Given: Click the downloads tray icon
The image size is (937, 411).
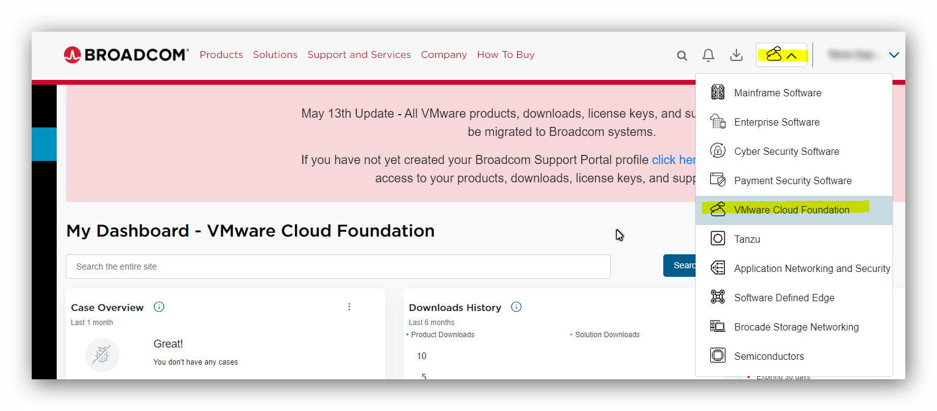Looking at the screenshot, I should click(736, 55).
